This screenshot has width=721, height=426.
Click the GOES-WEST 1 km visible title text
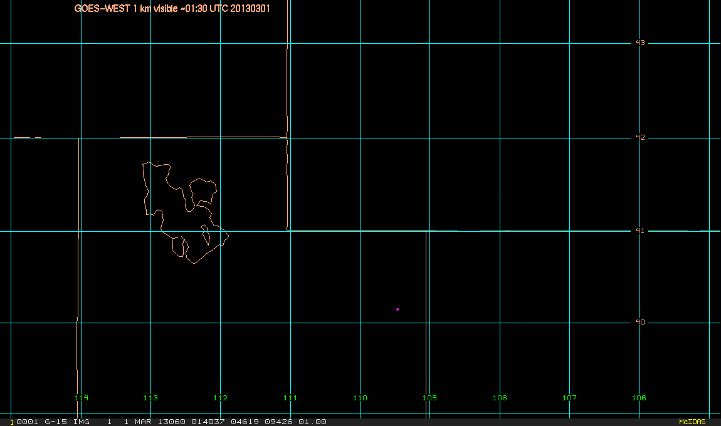tap(172, 9)
